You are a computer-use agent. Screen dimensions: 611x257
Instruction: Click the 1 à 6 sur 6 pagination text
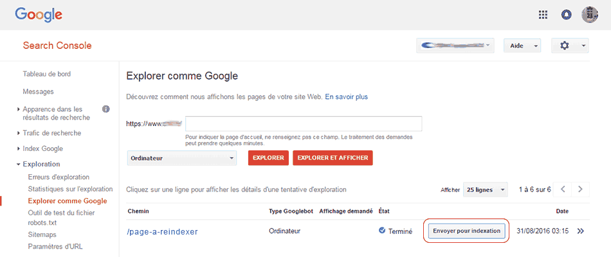tap(535, 190)
